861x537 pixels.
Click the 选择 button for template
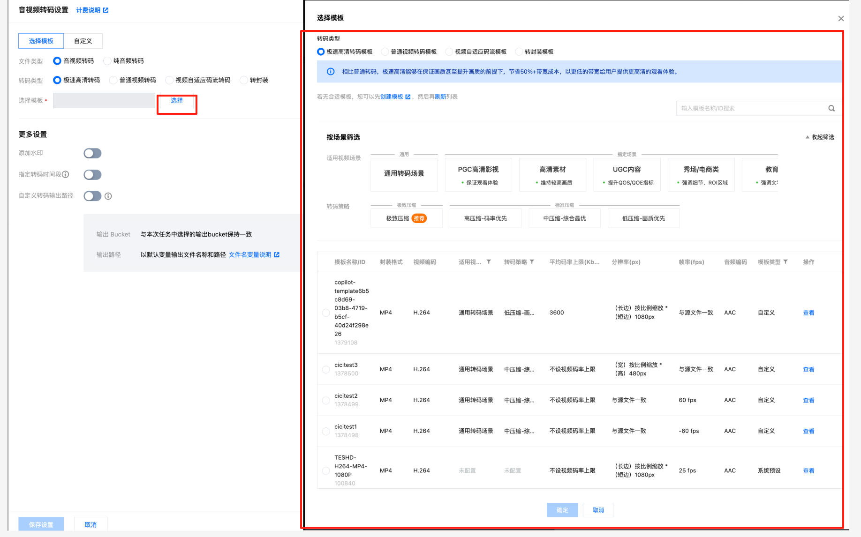click(177, 101)
